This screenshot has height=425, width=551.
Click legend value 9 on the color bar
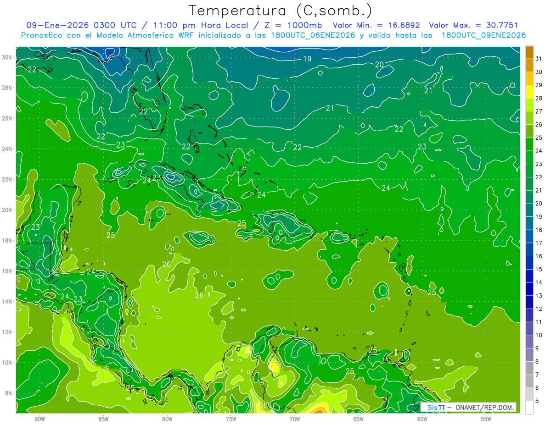point(537,348)
